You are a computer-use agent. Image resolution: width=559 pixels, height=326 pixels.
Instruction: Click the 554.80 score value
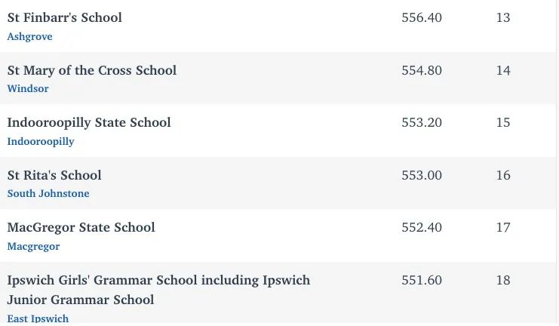click(x=422, y=70)
